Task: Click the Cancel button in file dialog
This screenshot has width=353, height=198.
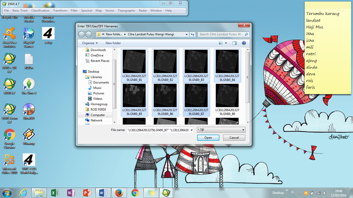Action: click(234, 138)
